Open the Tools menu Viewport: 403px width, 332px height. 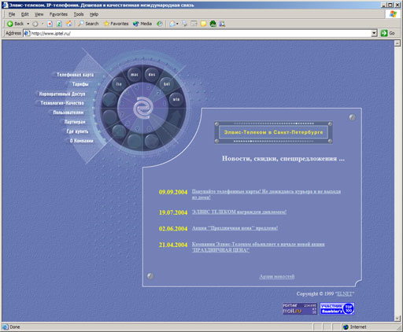point(79,14)
